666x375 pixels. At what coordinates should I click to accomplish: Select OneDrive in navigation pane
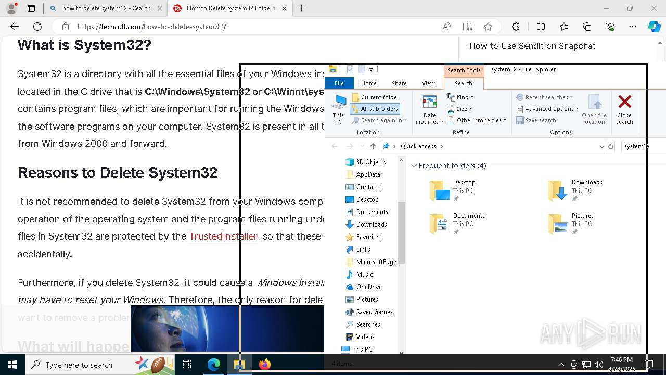(x=364, y=287)
